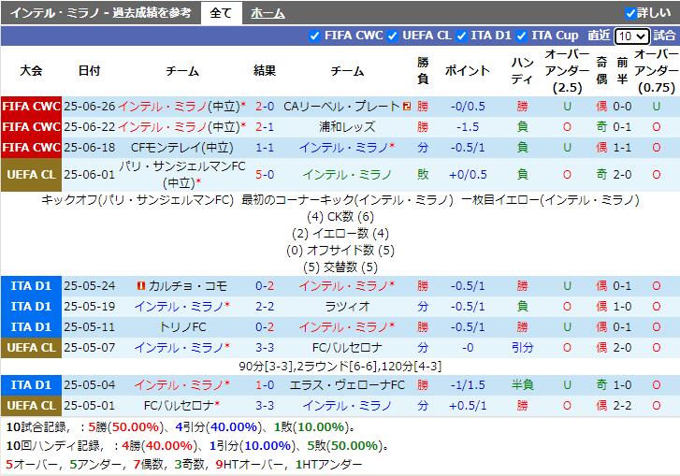
Task: Click yellow card icon beside カルチョ・コモ
Action: click(141, 286)
